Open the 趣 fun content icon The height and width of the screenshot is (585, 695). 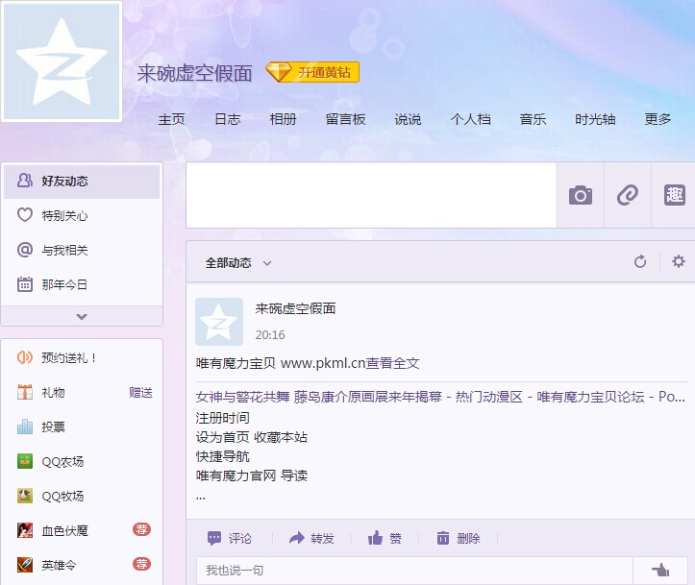tap(675, 195)
